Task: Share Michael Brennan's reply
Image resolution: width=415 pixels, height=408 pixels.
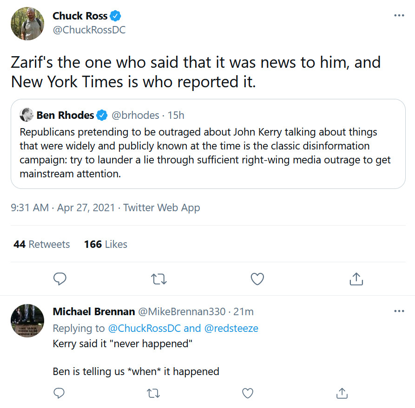Action: 342,393
